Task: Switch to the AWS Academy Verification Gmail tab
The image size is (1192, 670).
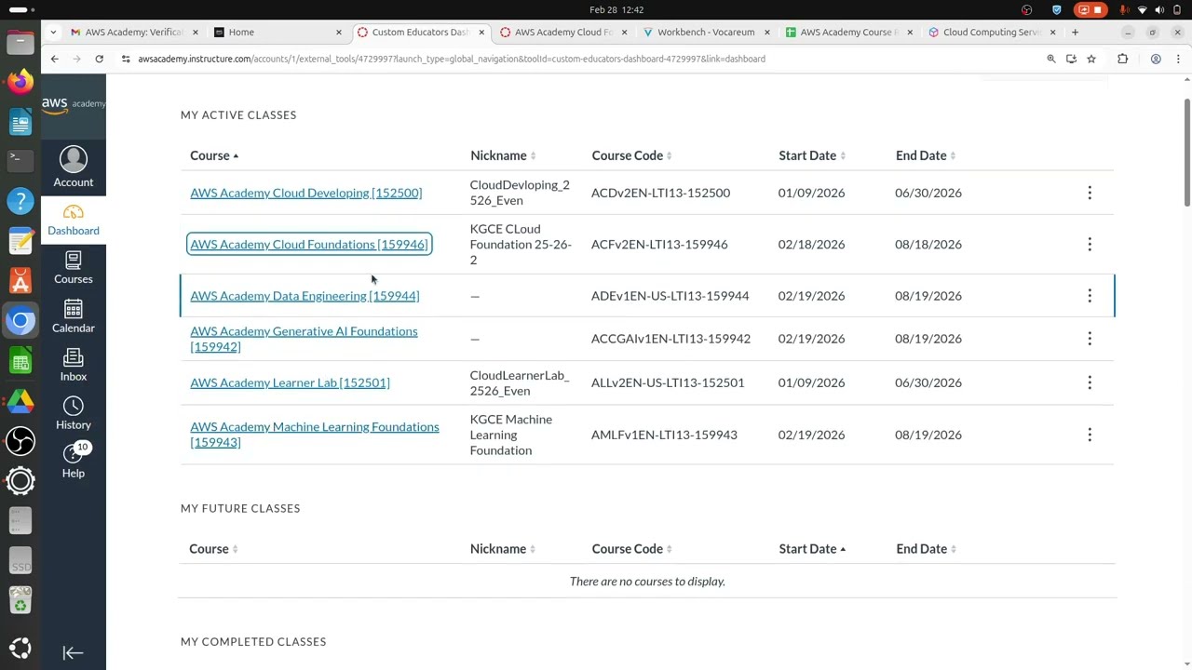Action: click(134, 32)
